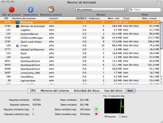Viewport: 163px width, 123px height.
Task: Sort by Mem. real column header
Action: [113, 19]
